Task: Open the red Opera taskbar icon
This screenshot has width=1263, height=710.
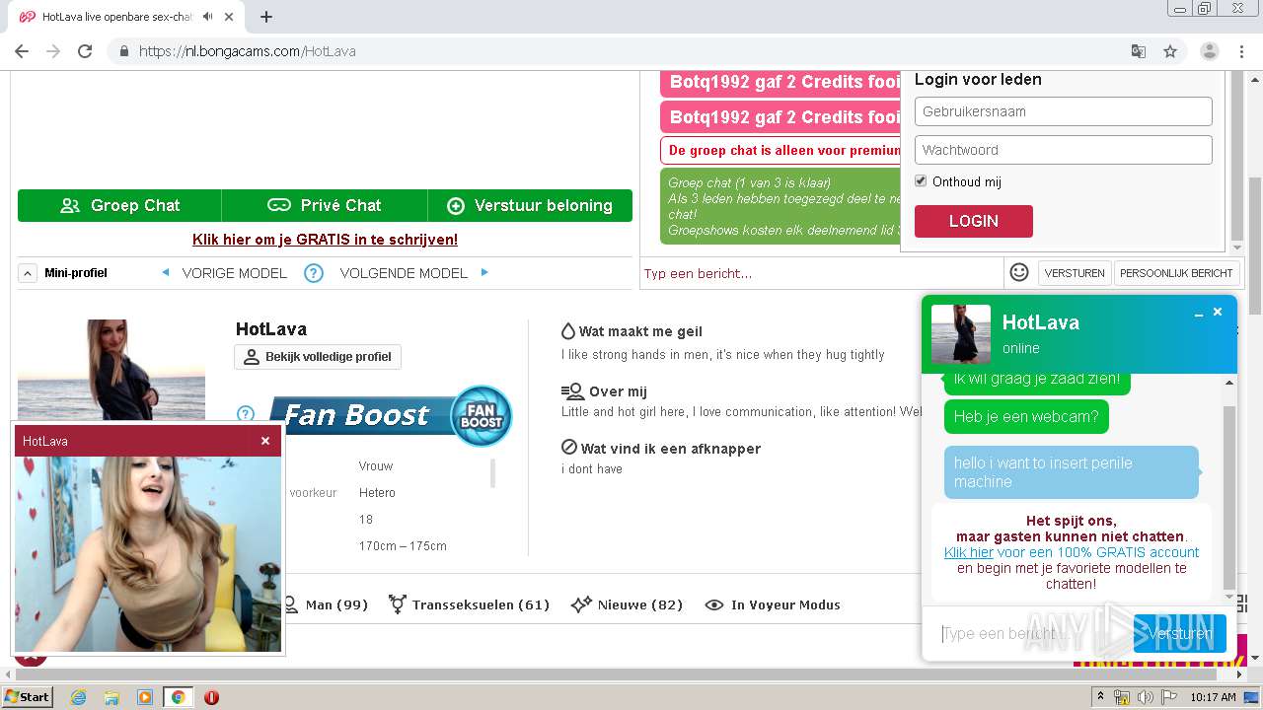Action: point(211,697)
